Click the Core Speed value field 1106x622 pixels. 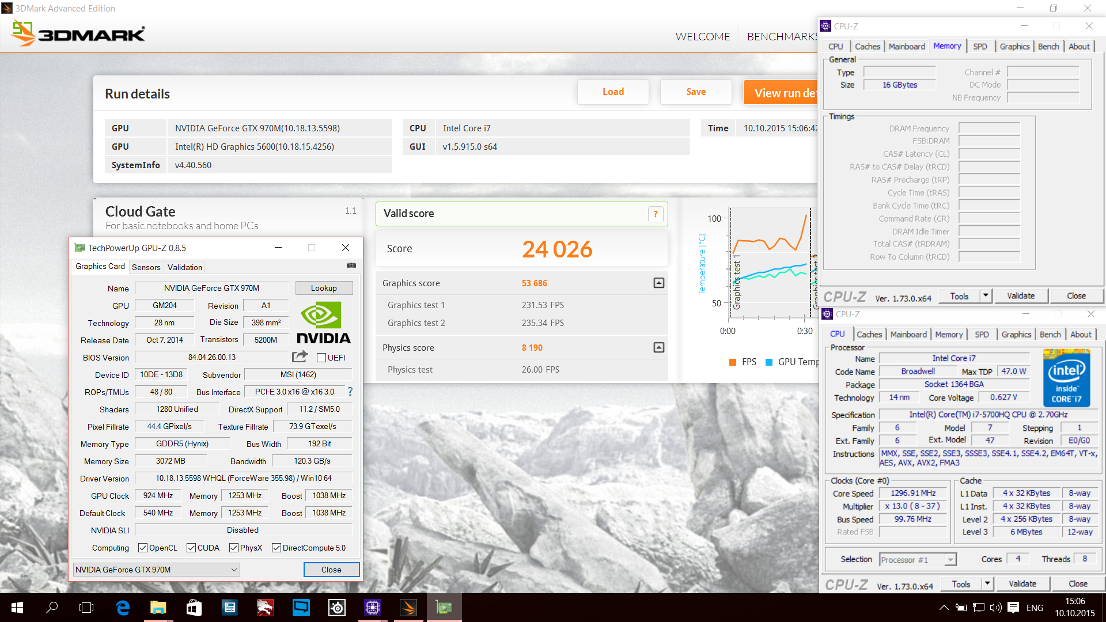pyautogui.click(x=913, y=494)
